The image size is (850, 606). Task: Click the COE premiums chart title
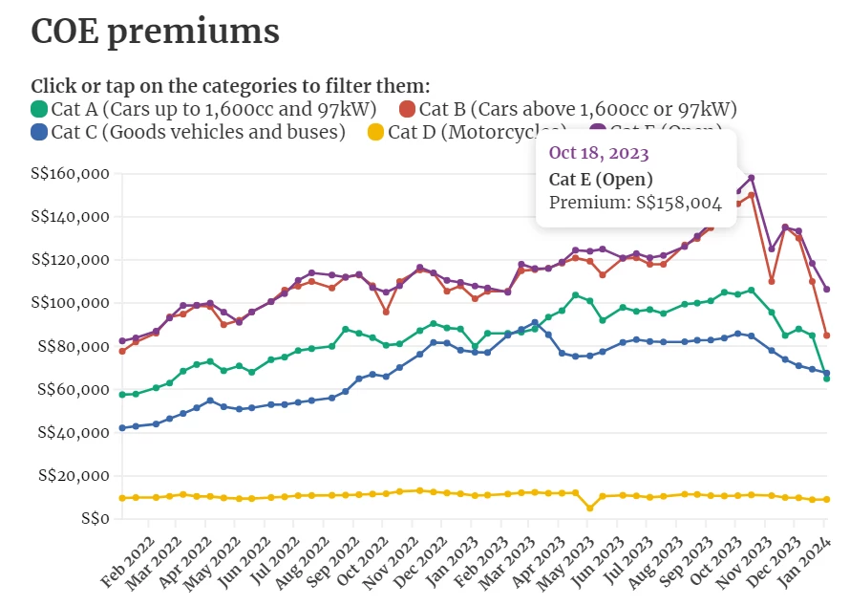pos(156,32)
